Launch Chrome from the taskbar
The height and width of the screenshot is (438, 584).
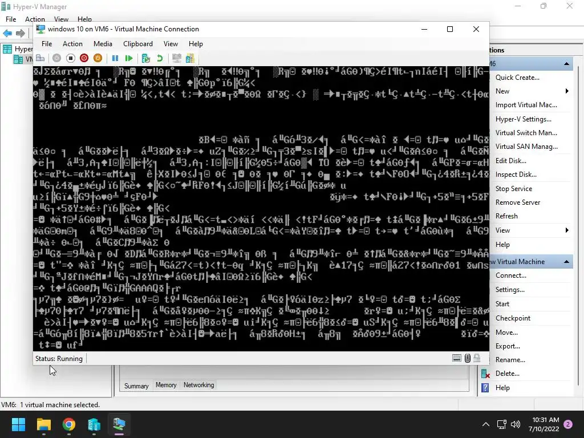point(69,424)
